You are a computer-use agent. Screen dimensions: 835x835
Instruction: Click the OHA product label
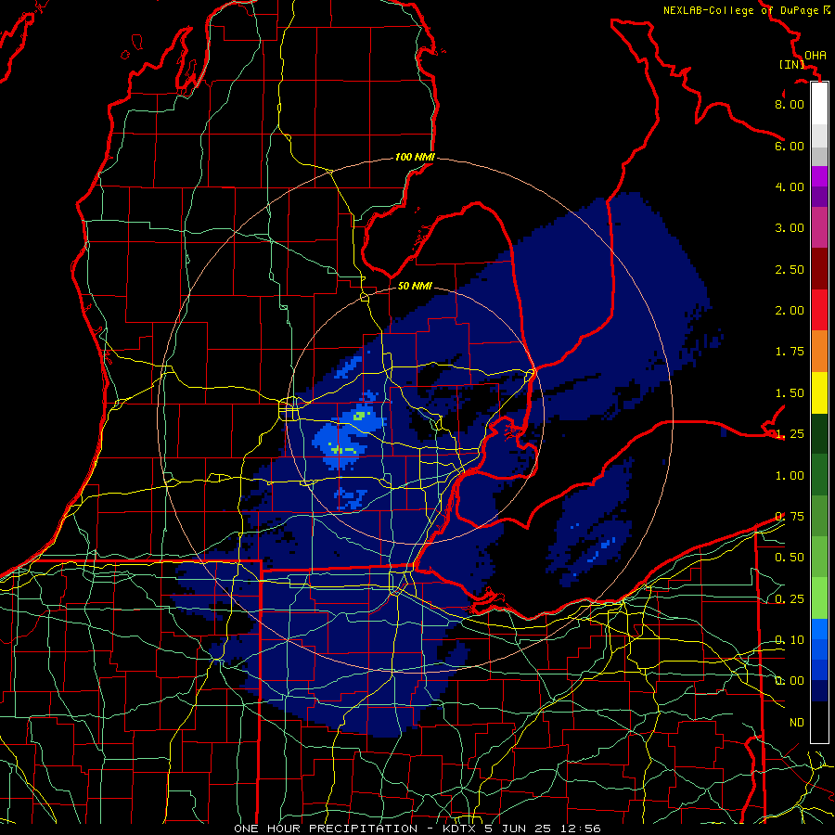[x=815, y=56]
